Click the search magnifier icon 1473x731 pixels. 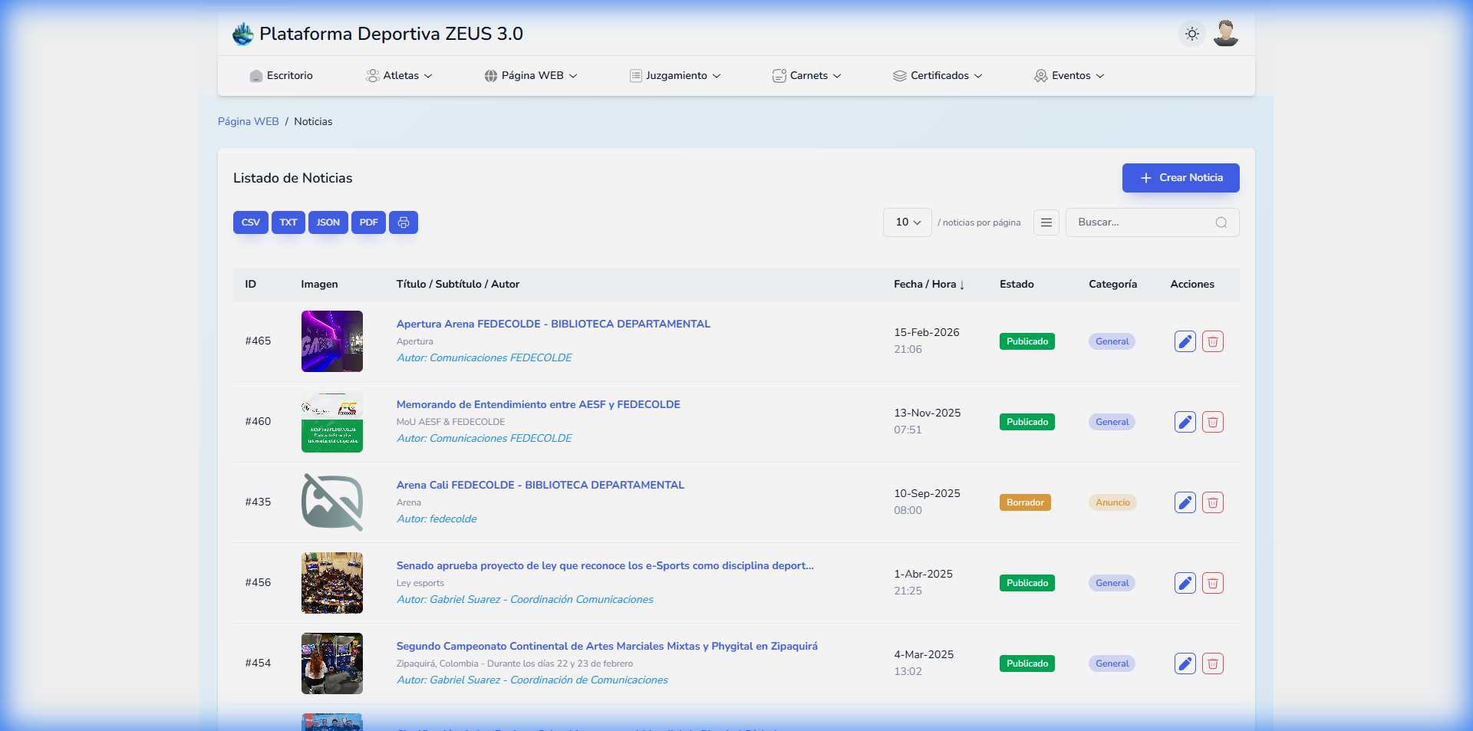(x=1221, y=222)
